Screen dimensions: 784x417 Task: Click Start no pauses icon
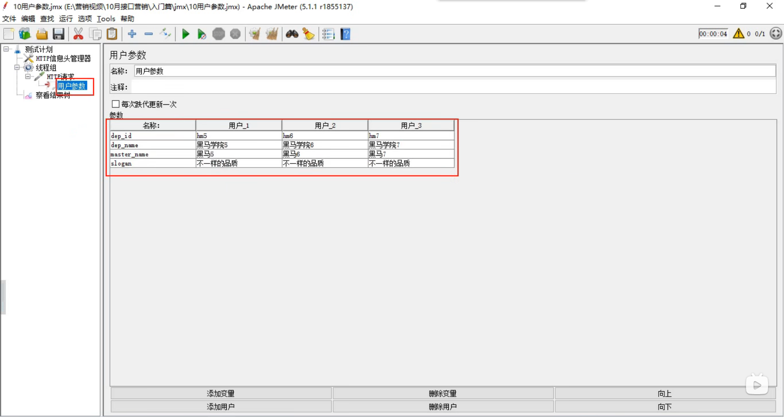[202, 34]
